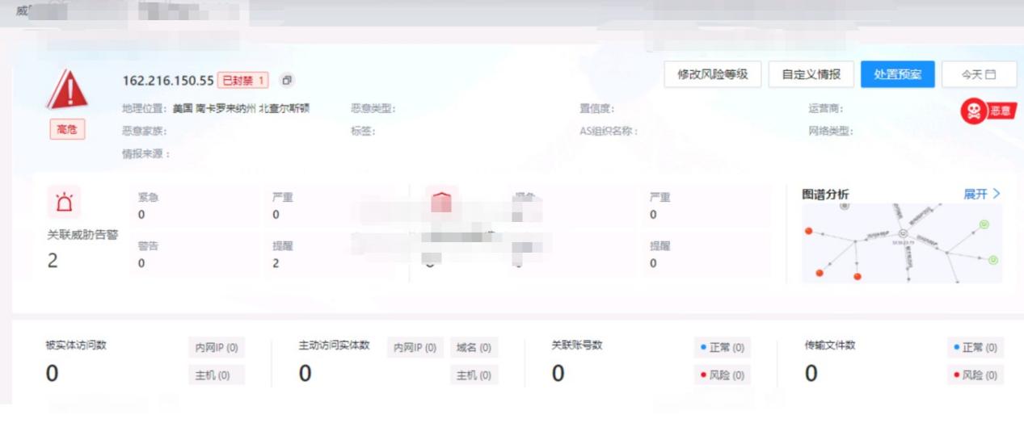Image resolution: width=1024 pixels, height=423 pixels.
Task: Click the 传输文件数 label
Action: (830, 346)
